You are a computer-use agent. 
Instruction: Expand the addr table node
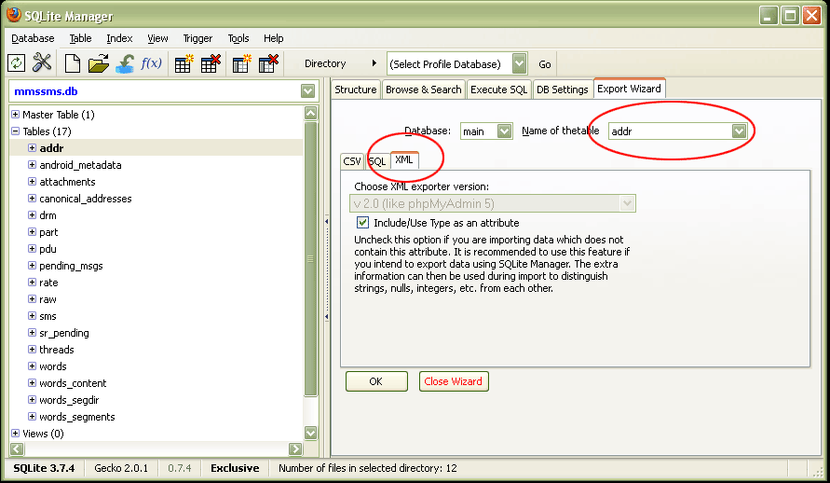pyautogui.click(x=32, y=147)
